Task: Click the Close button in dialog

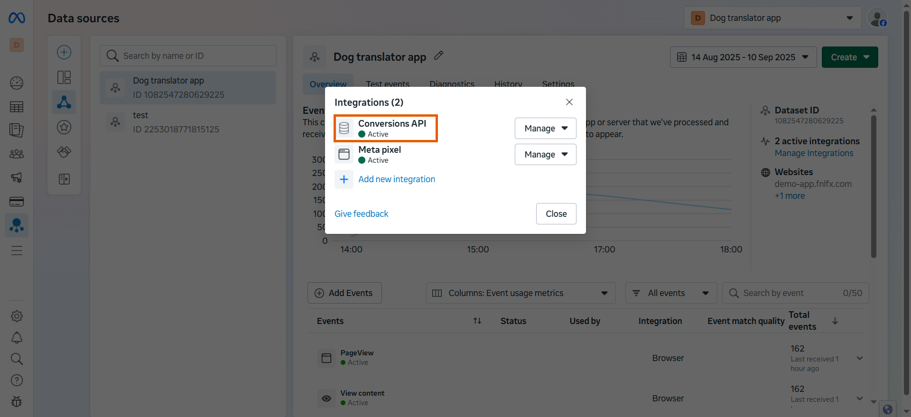Action: [556, 214]
